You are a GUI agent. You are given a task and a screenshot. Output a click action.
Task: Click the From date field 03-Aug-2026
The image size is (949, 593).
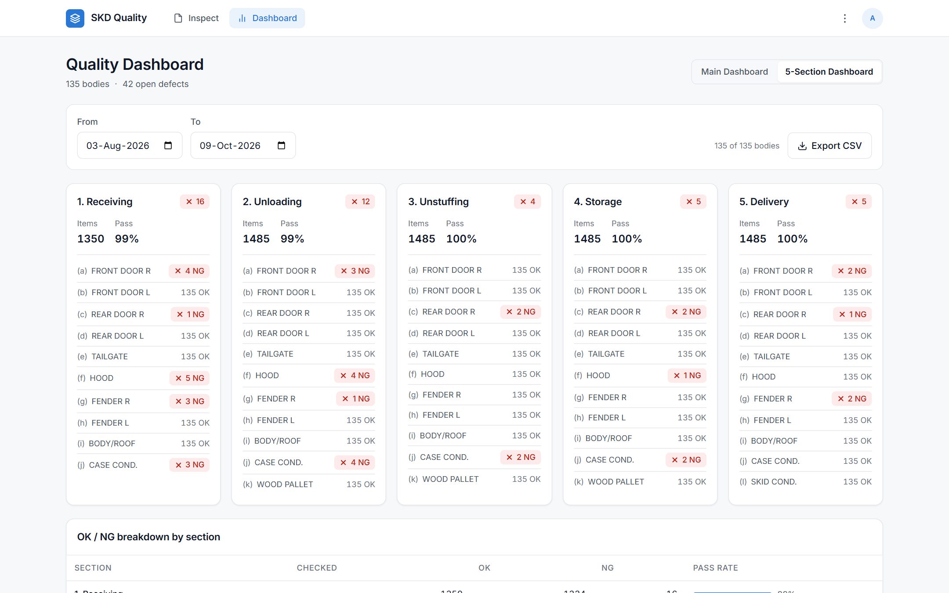tap(130, 145)
